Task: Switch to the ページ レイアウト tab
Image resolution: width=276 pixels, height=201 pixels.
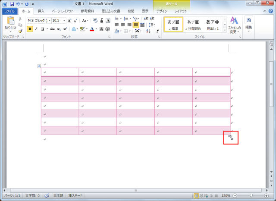Action: pos(63,11)
